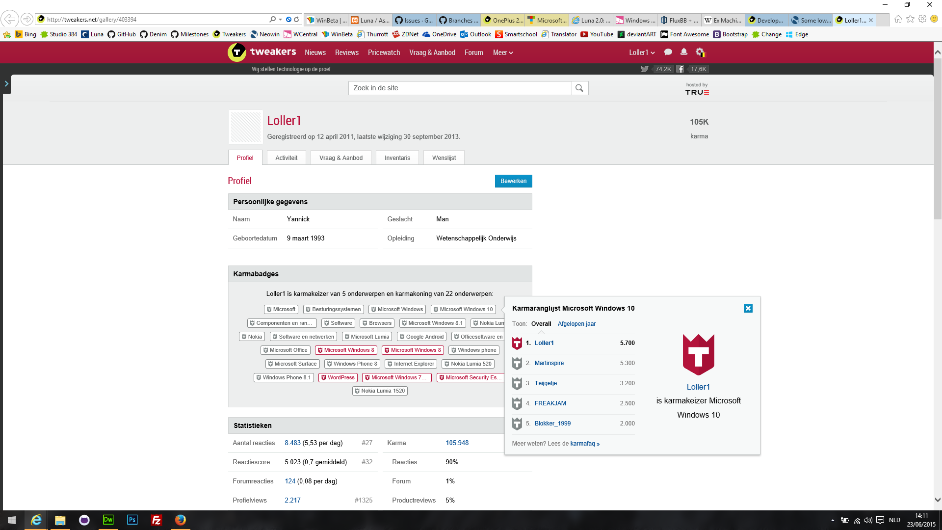Open Internet Explorer tools gear
942x530 pixels.
[922, 19]
